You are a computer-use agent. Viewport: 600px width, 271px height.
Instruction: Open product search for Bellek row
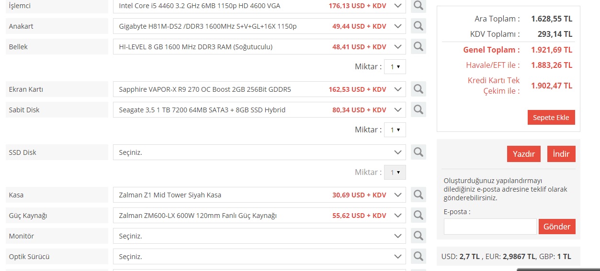[x=418, y=46]
